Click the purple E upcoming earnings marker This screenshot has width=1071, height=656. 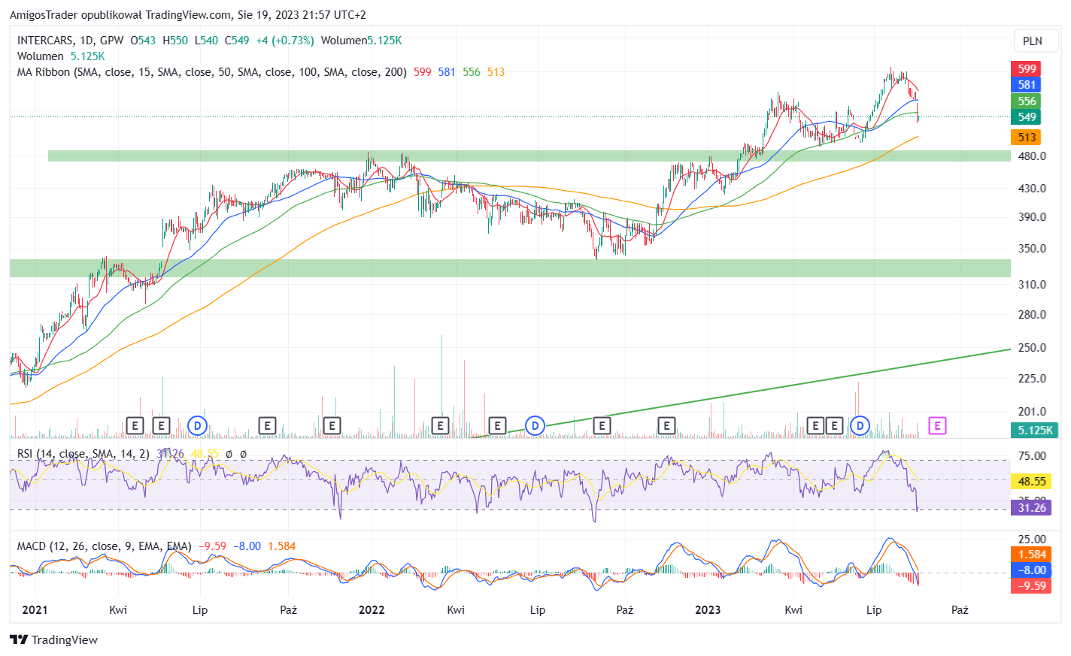click(x=937, y=426)
